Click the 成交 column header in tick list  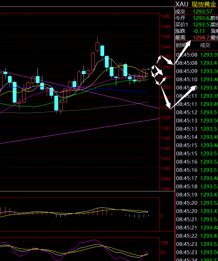click(x=205, y=45)
